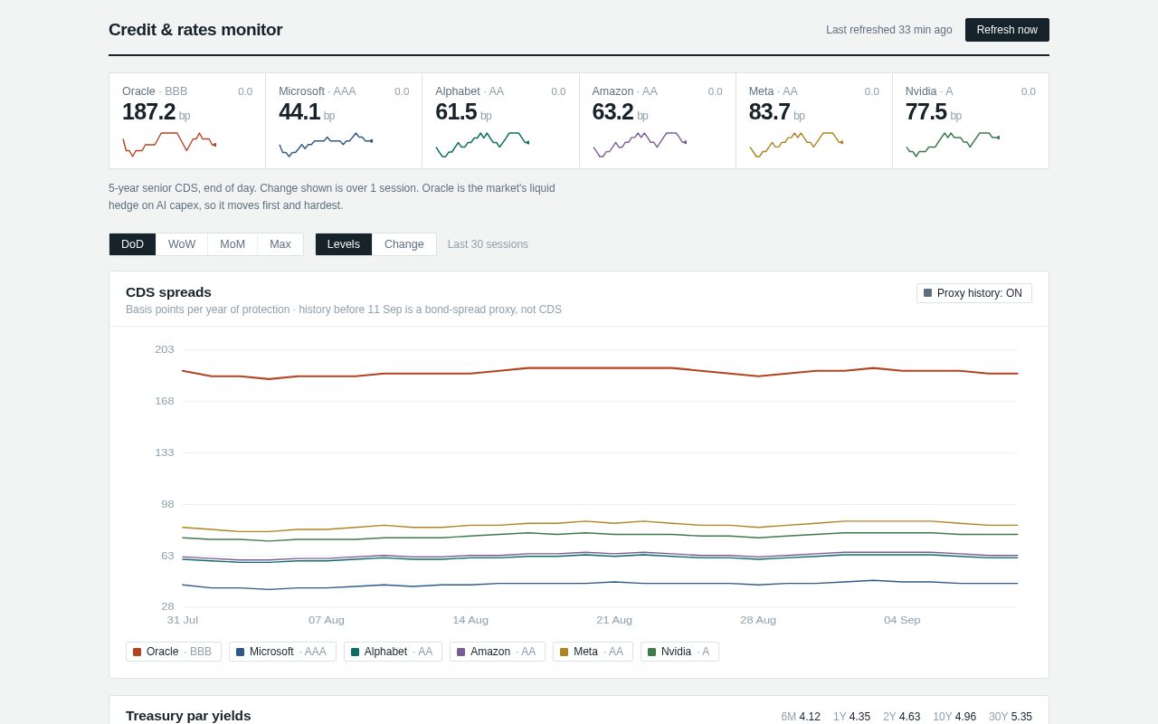The width and height of the screenshot is (1158, 724).
Task: Toggle Microsoft series in chart legend
Action: coord(282,652)
